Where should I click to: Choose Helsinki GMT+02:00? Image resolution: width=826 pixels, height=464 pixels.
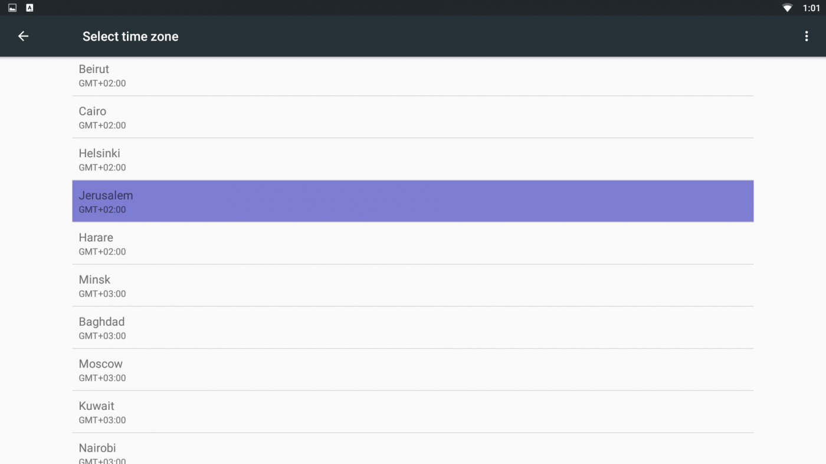point(412,160)
